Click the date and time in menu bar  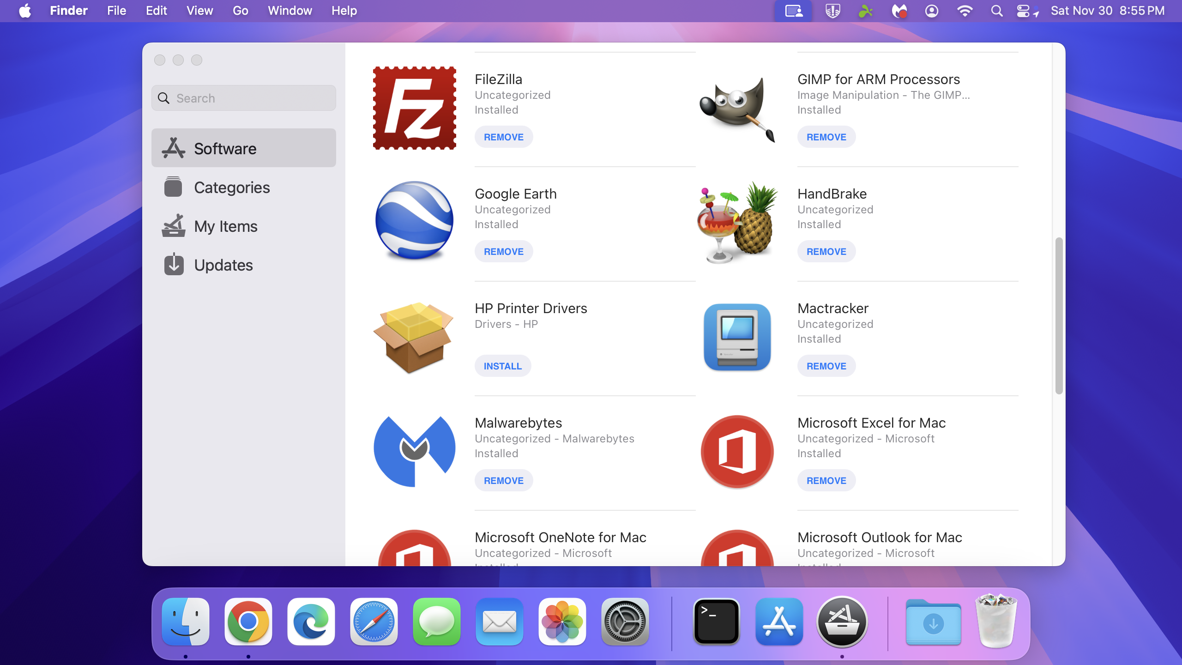click(x=1108, y=11)
